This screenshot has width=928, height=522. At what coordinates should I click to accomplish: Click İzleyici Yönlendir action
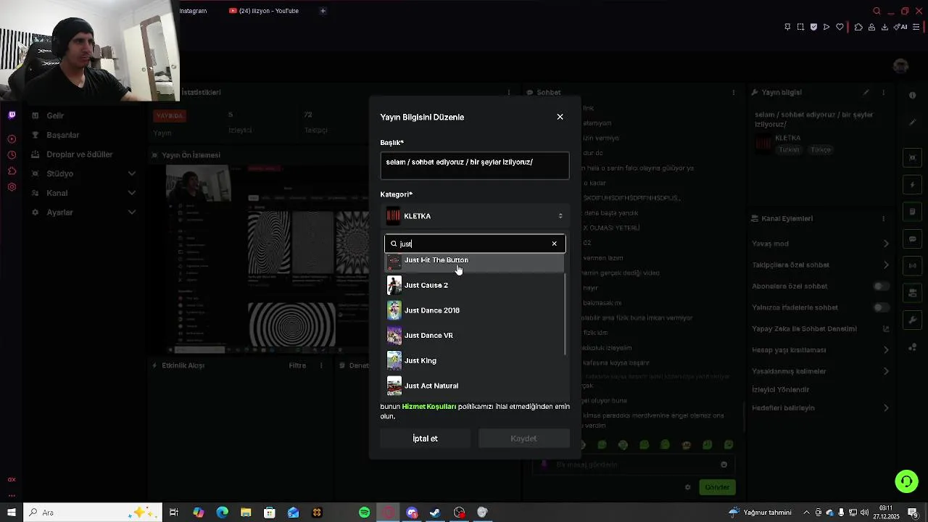click(x=780, y=389)
